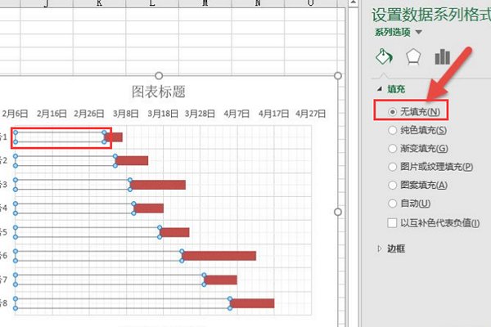491x327 pixels.
Task: Open the Series Options bar chart tab
Action: click(x=442, y=56)
